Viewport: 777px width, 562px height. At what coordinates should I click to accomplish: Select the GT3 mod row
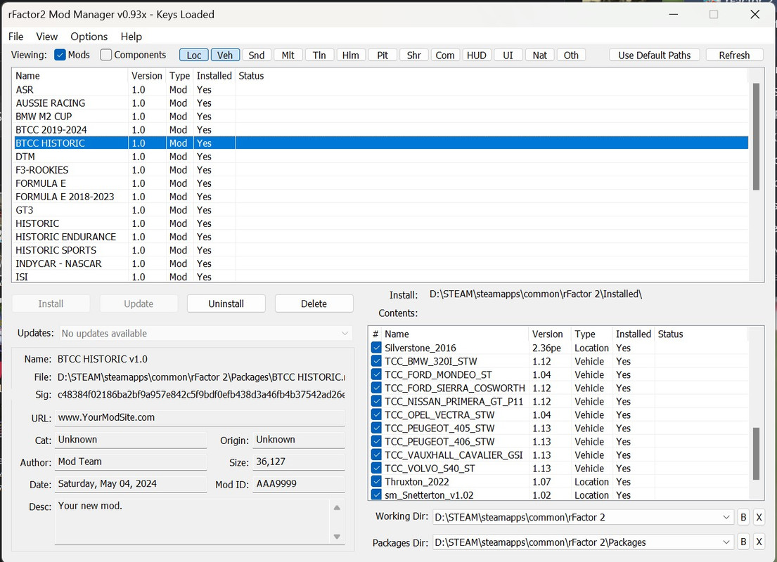[382, 210]
